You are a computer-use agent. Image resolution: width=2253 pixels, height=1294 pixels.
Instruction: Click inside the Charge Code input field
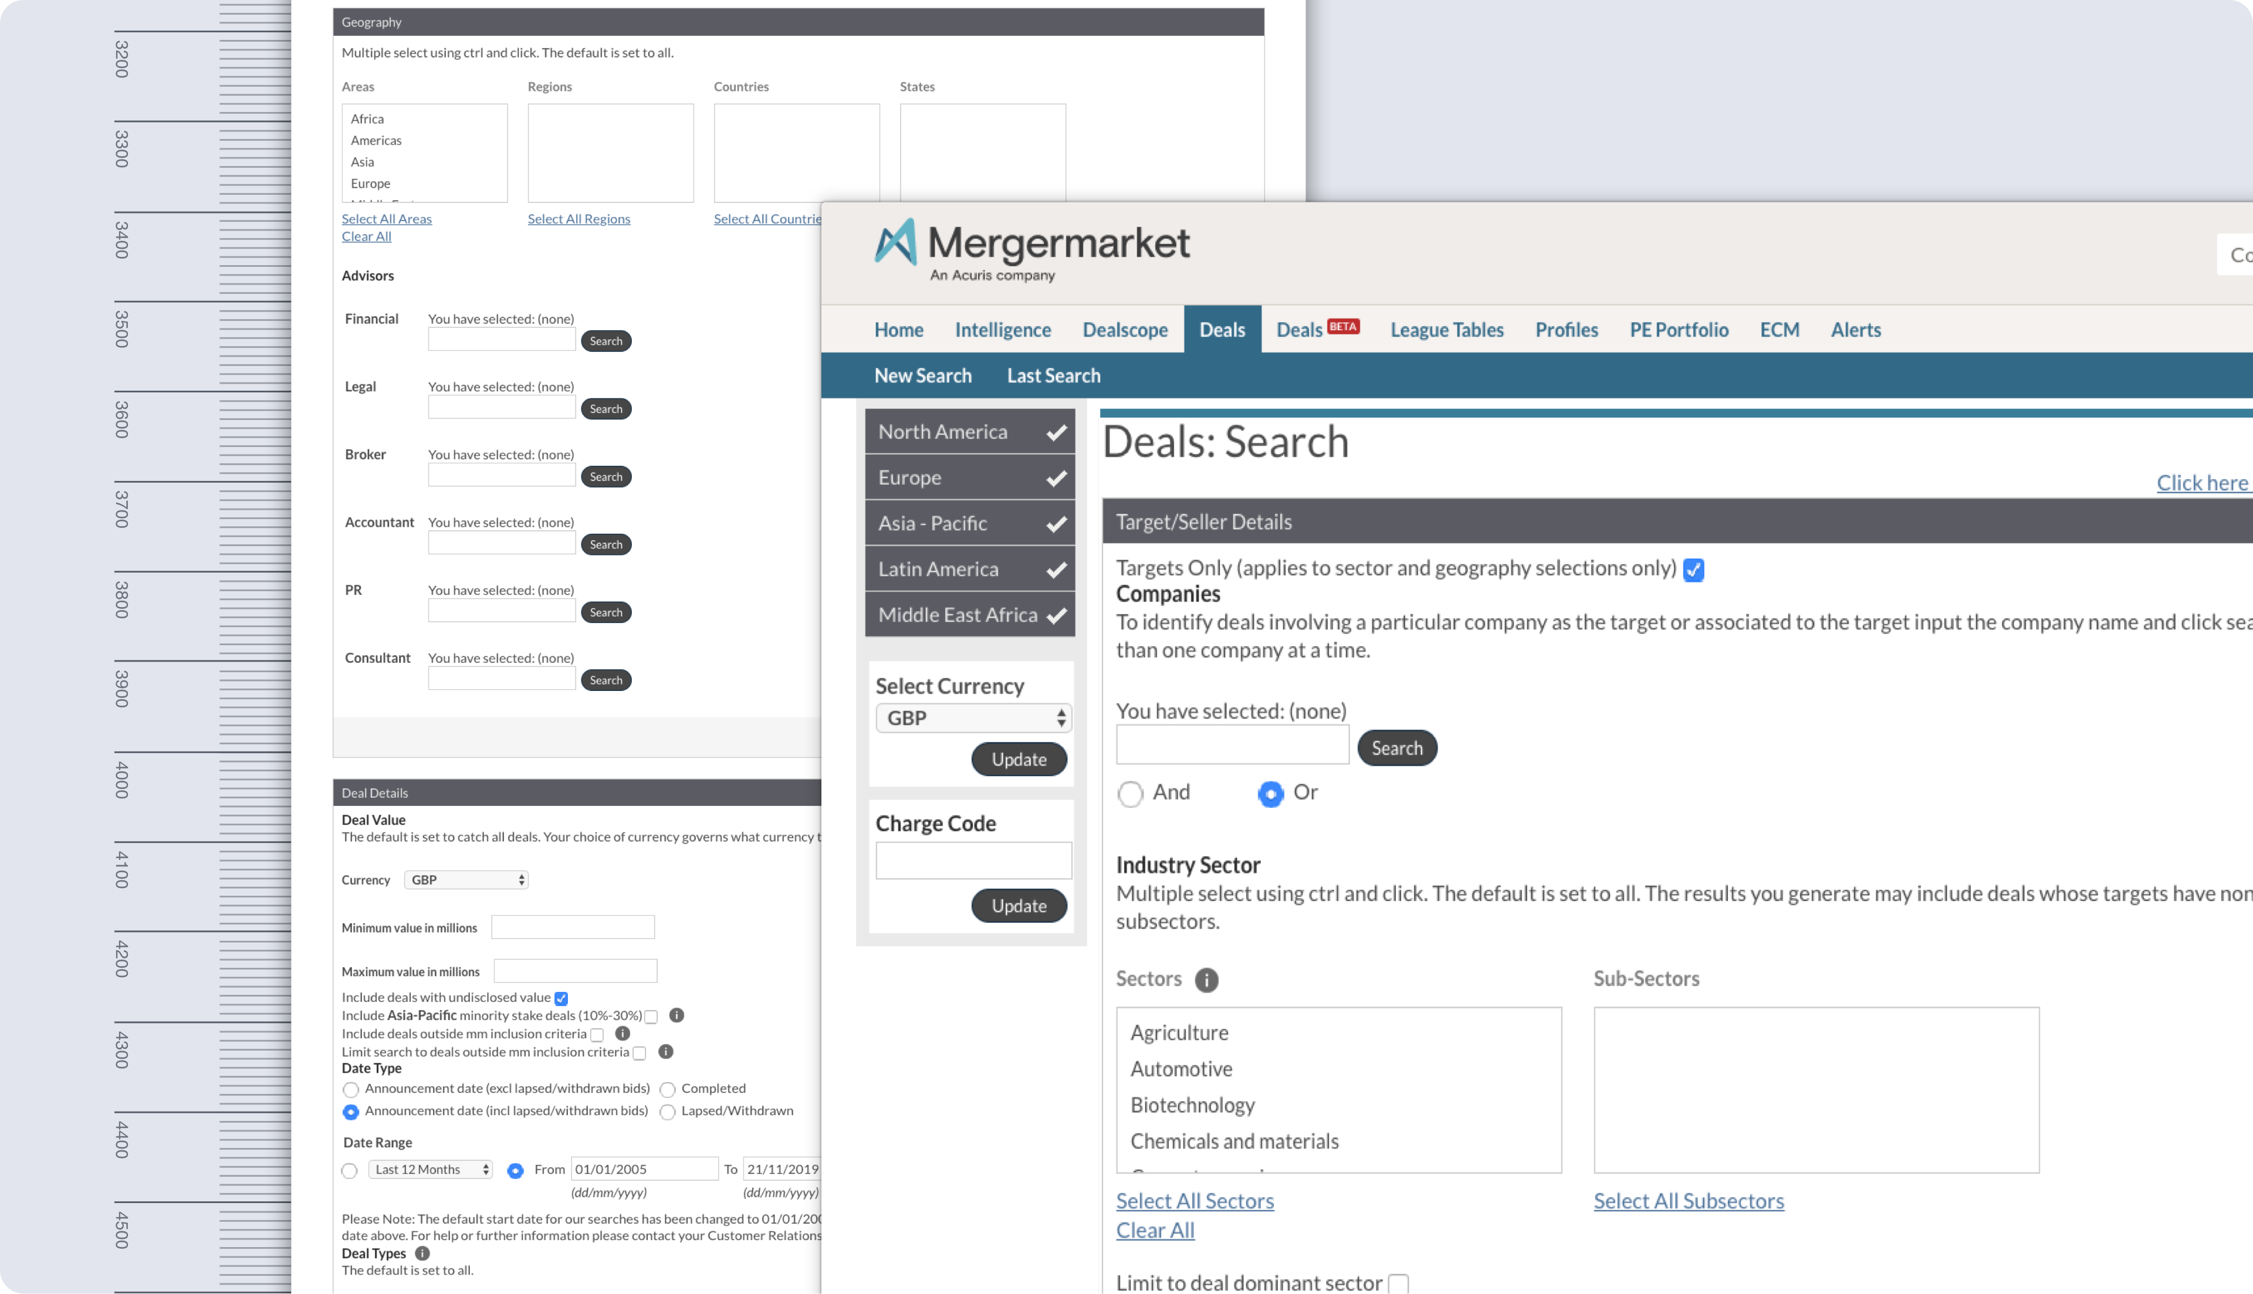click(973, 859)
